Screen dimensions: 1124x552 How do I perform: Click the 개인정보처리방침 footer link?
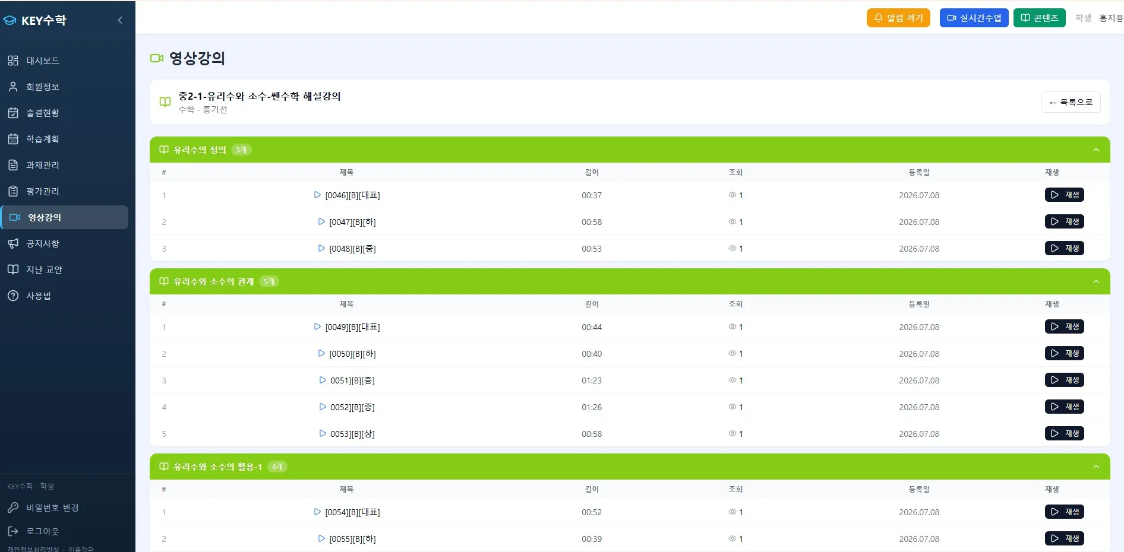[33, 549]
